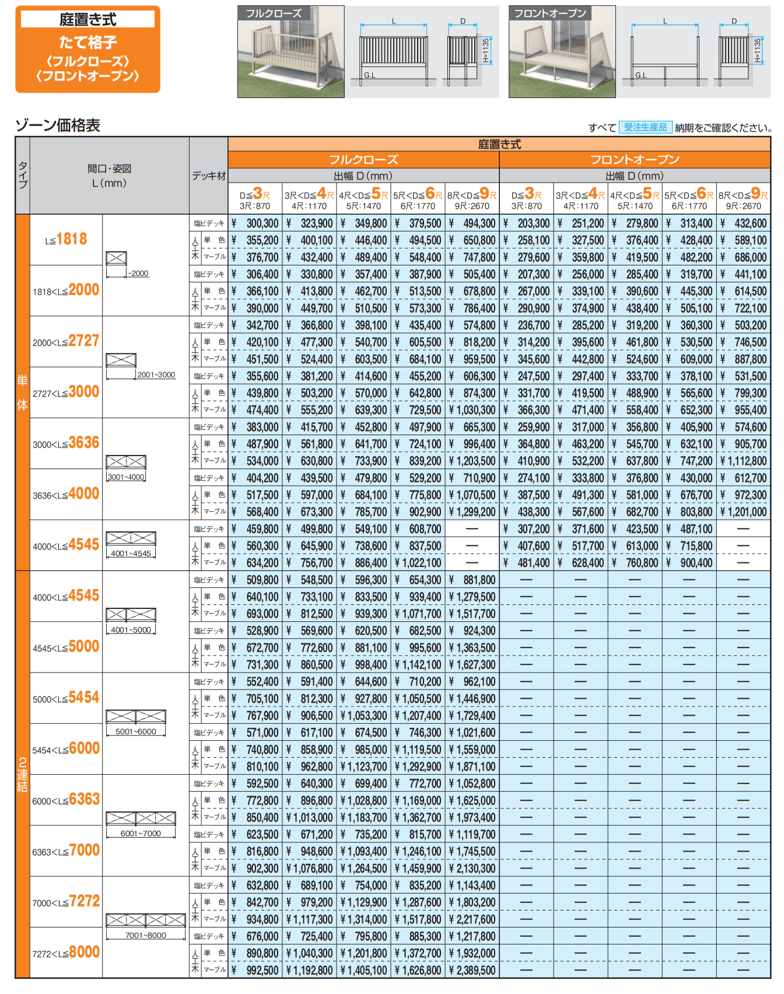
Task: Click the 2連結 type label in sidebar
Action: click(22, 774)
